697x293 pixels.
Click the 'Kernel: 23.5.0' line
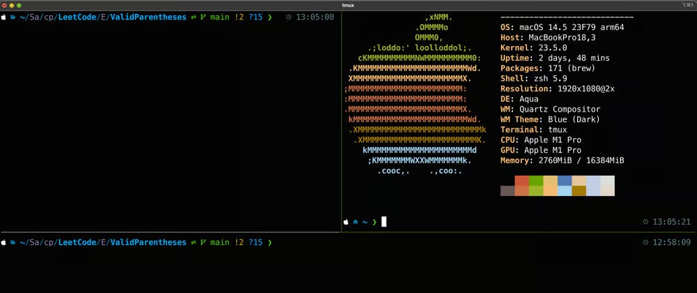pos(533,48)
